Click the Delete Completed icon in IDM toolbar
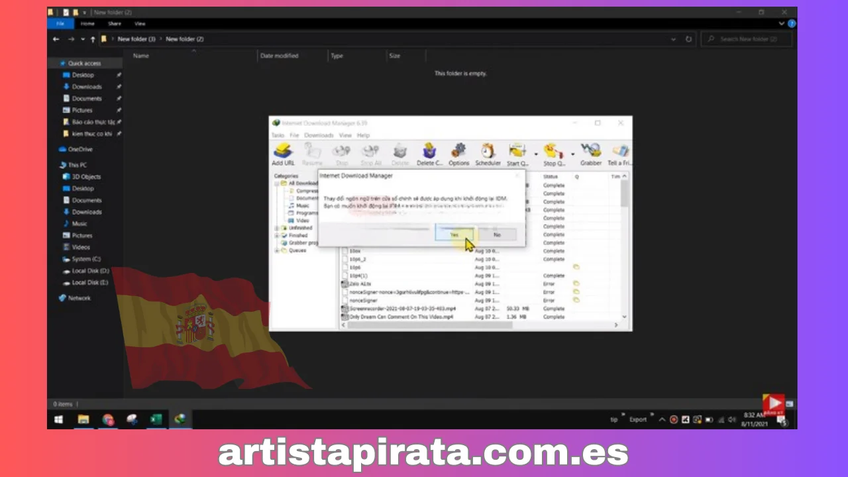Screen dimensions: 848x477 429,155
